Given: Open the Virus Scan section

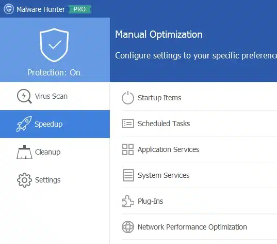Looking at the screenshot, I should [55, 96].
